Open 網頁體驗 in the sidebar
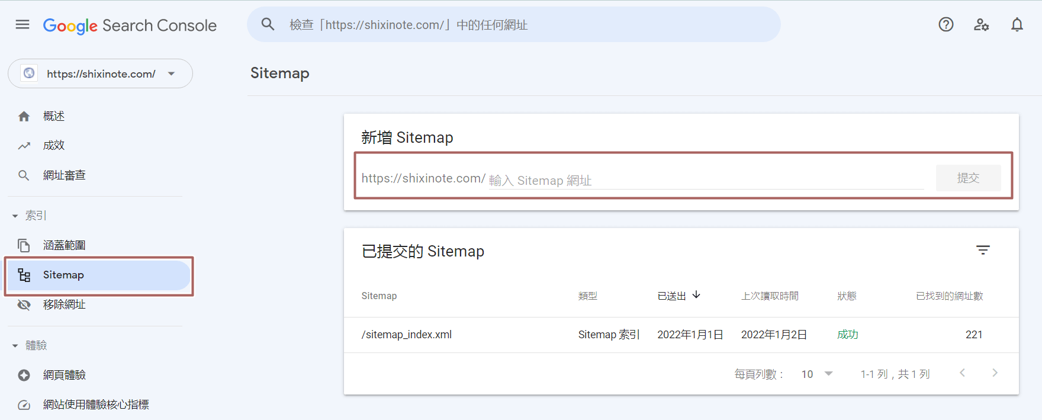The image size is (1042, 420). (65, 375)
